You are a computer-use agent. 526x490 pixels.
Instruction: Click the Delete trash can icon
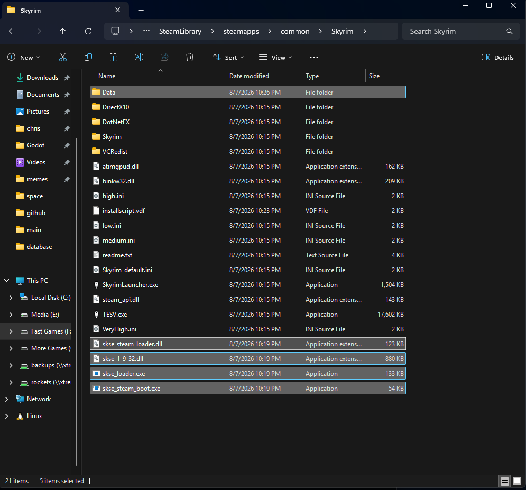tap(190, 57)
